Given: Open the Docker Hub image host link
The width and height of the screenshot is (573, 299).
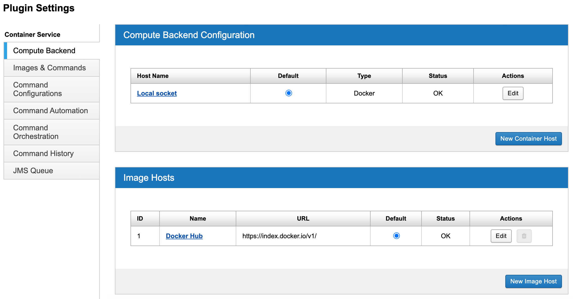Looking at the screenshot, I should 184,236.
